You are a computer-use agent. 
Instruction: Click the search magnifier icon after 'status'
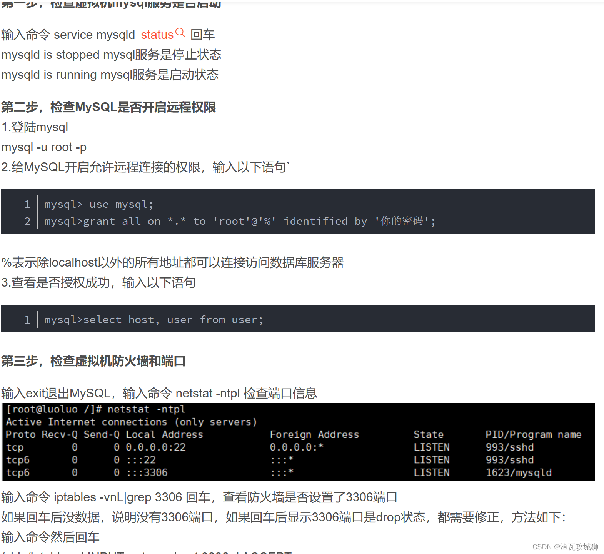(x=180, y=32)
